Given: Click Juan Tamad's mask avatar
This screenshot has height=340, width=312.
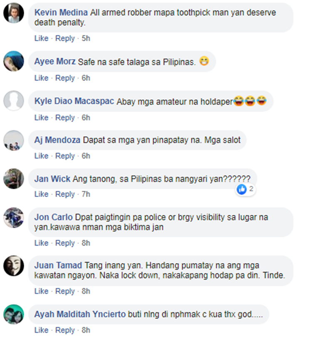Looking at the screenshot, I should tap(14, 266).
